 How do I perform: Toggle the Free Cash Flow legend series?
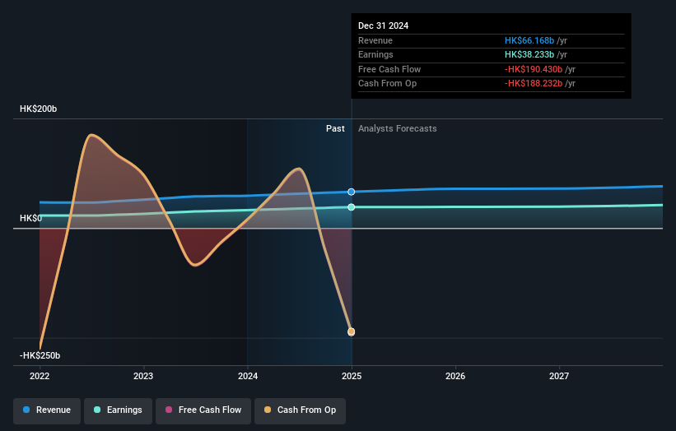point(203,410)
